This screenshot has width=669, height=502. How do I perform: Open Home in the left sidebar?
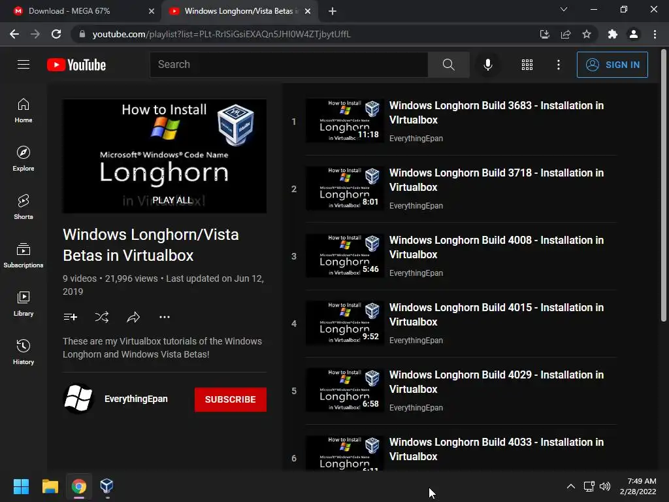point(24,110)
